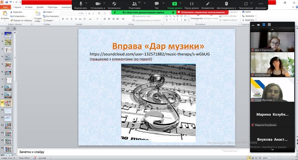Click Заменить (replace) in editing group
The height and width of the screenshot is (160, 298).
pos(249,16)
